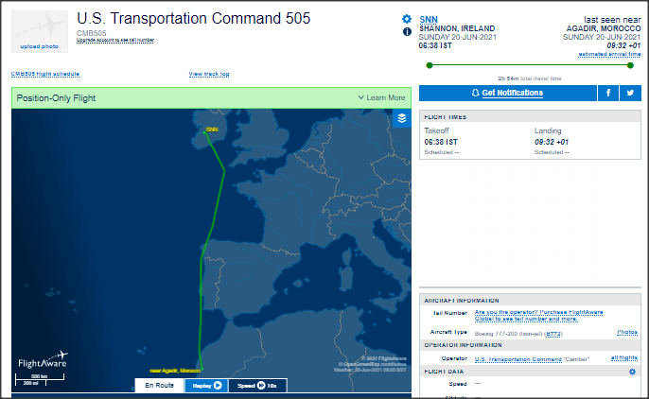Screen dimensions: 649x399
Task: Open CMB505 flight schedule link
Action: click(x=45, y=74)
